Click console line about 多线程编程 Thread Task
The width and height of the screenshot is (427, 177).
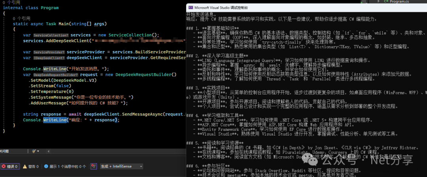(x=284, y=79)
